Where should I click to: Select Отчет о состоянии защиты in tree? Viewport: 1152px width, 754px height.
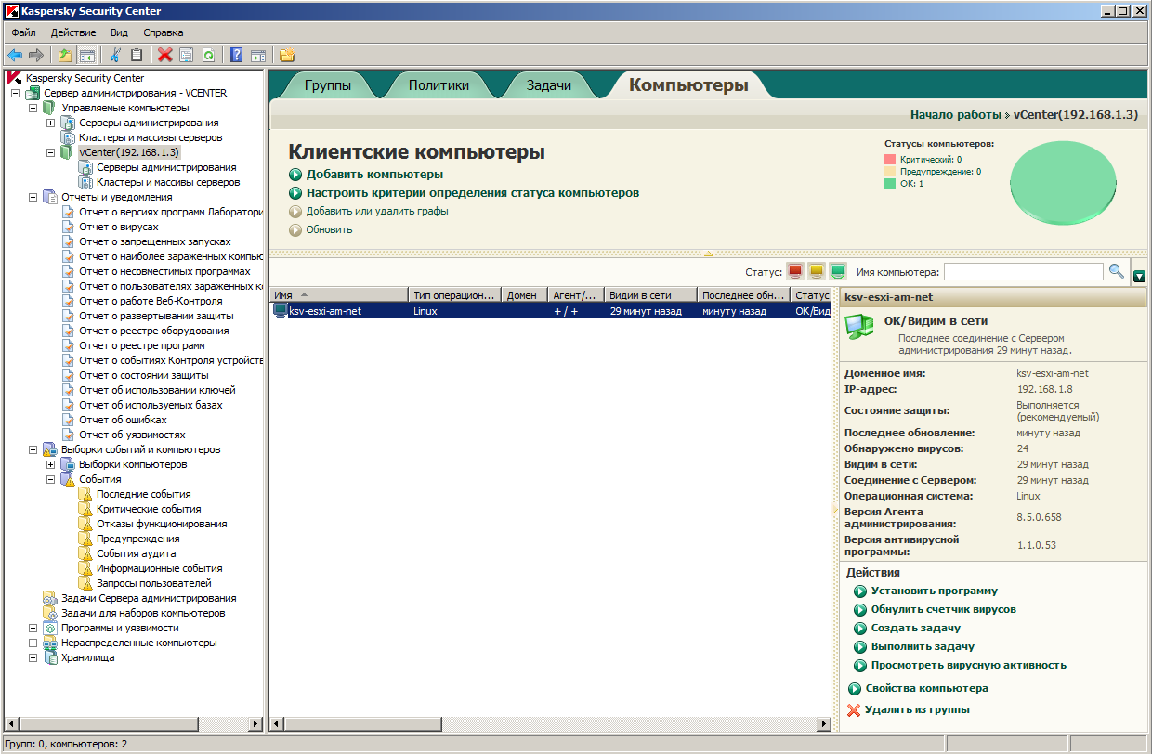click(143, 376)
